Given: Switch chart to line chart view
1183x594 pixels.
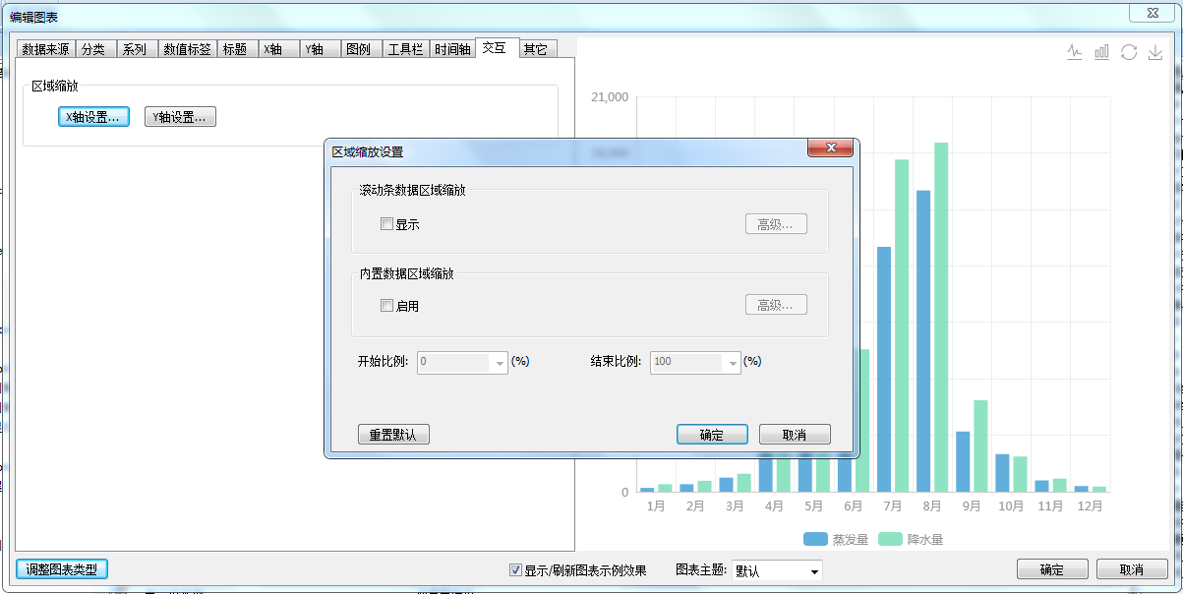Looking at the screenshot, I should tap(1075, 52).
